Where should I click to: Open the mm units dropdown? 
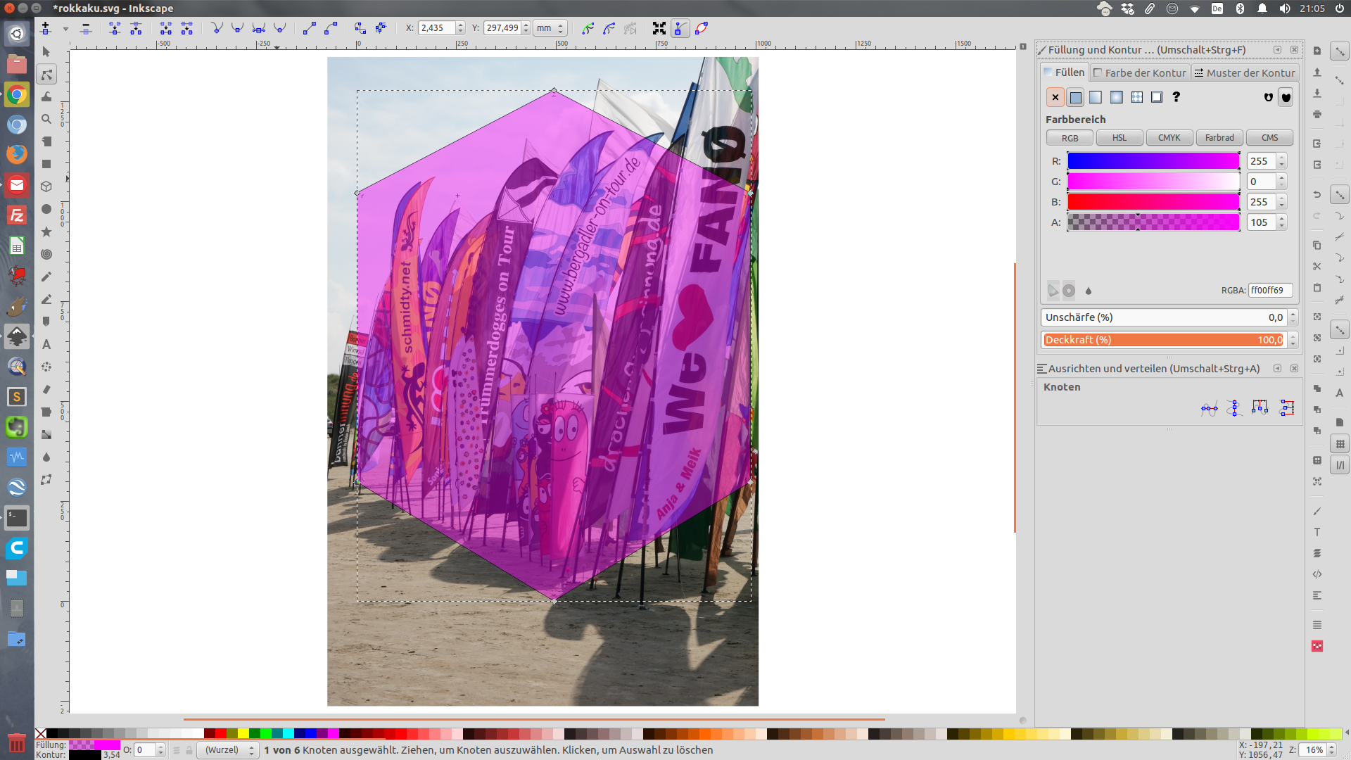pyautogui.click(x=550, y=28)
